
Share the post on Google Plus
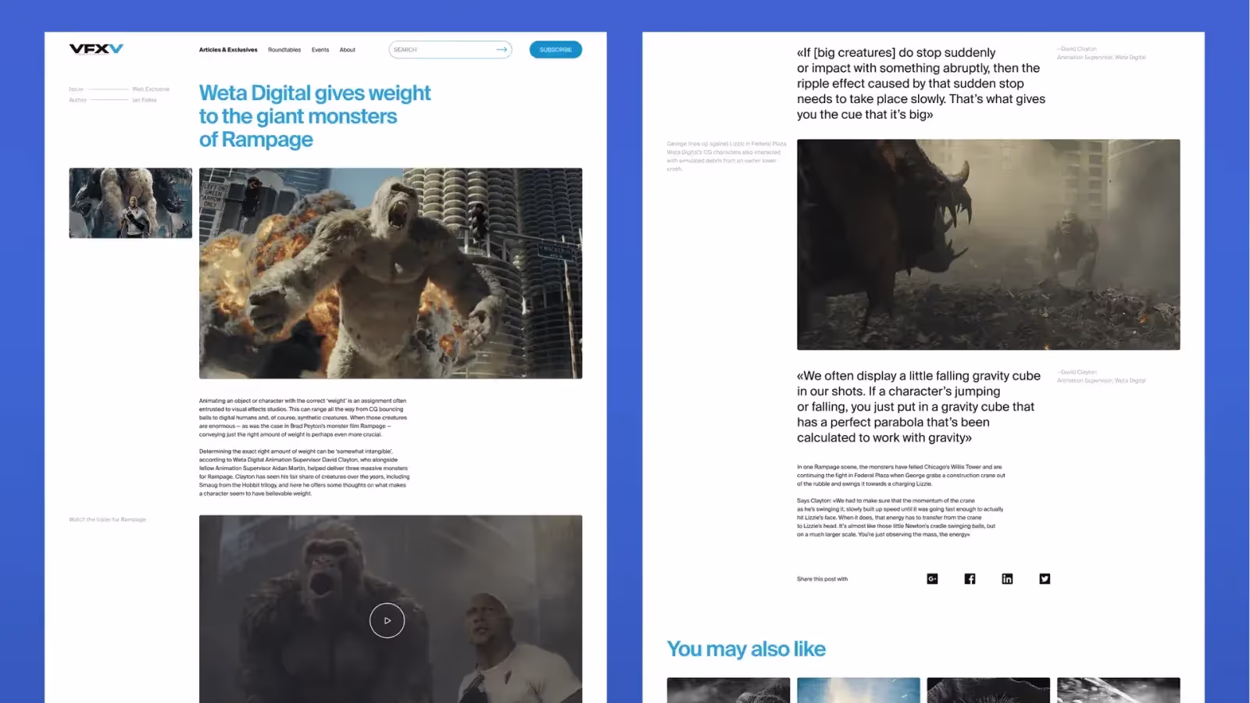tap(932, 579)
